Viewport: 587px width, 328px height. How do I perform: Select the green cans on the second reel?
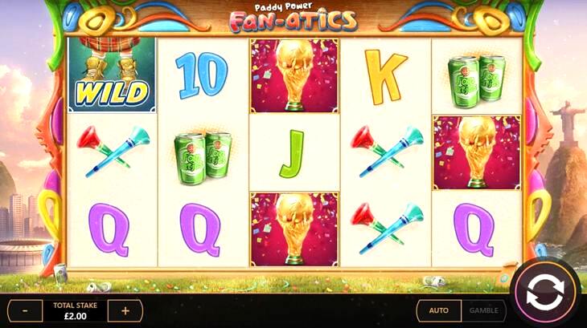pyautogui.click(x=203, y=158)
